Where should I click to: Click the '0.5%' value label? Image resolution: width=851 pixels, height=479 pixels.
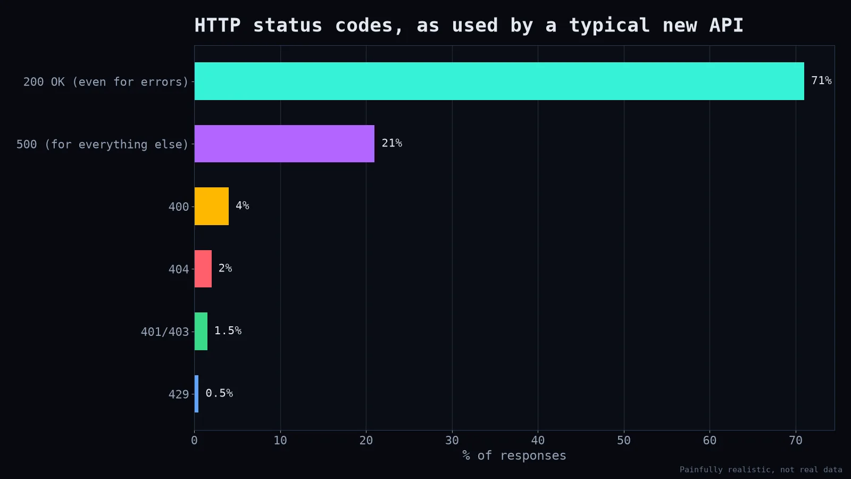click(x=219, y=393)
